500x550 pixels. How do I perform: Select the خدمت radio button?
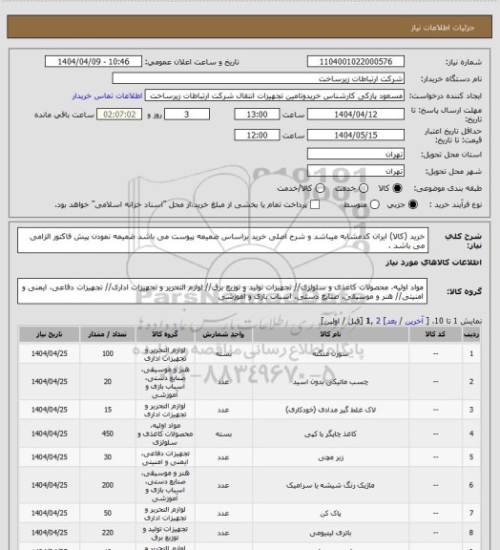click(364, 188)
